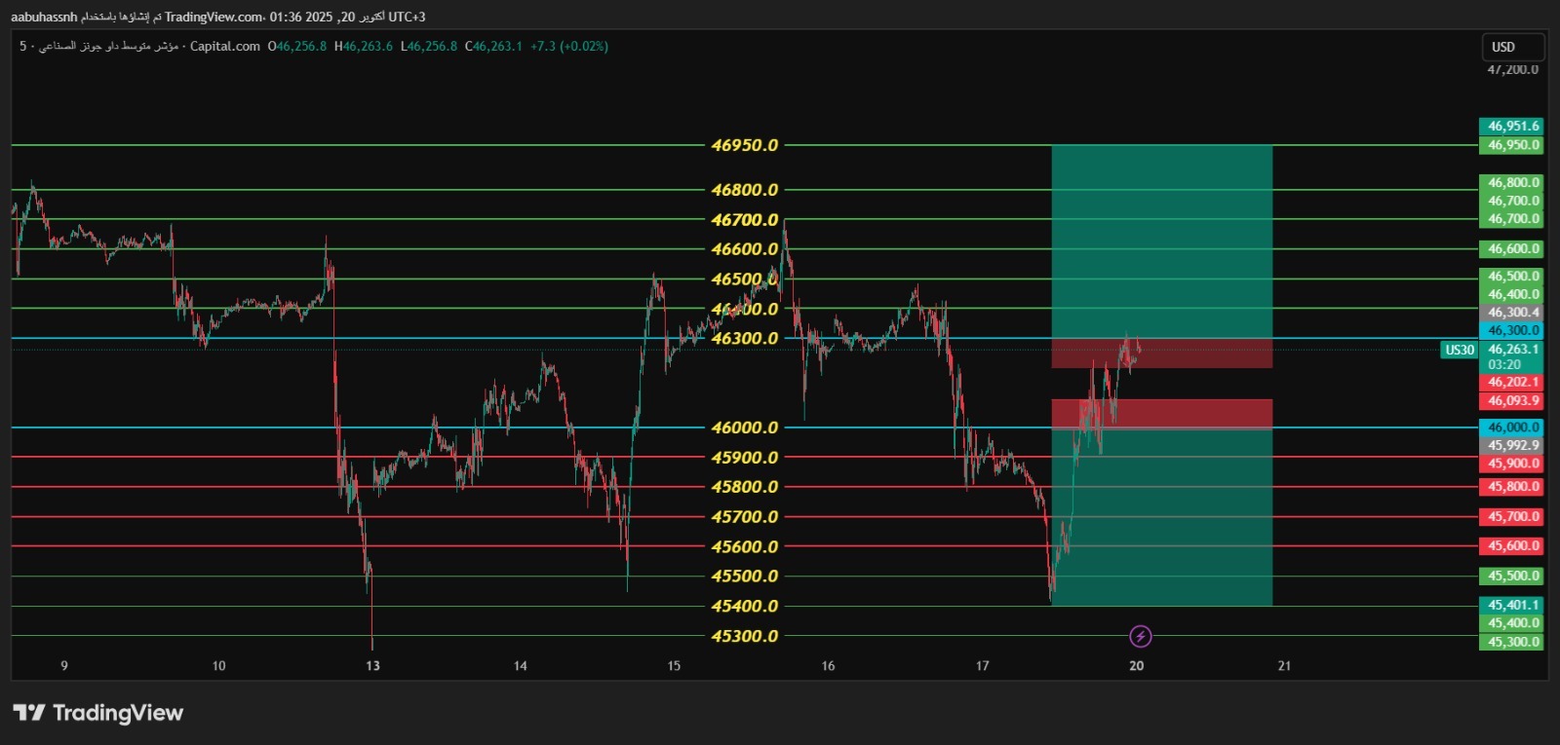
Task: Click the 46000.0 yellow level text
Action: [x=745, y=428]
